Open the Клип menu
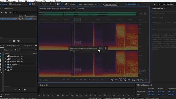The width and height of the screenshot is (176, 99). click(20, 1)
